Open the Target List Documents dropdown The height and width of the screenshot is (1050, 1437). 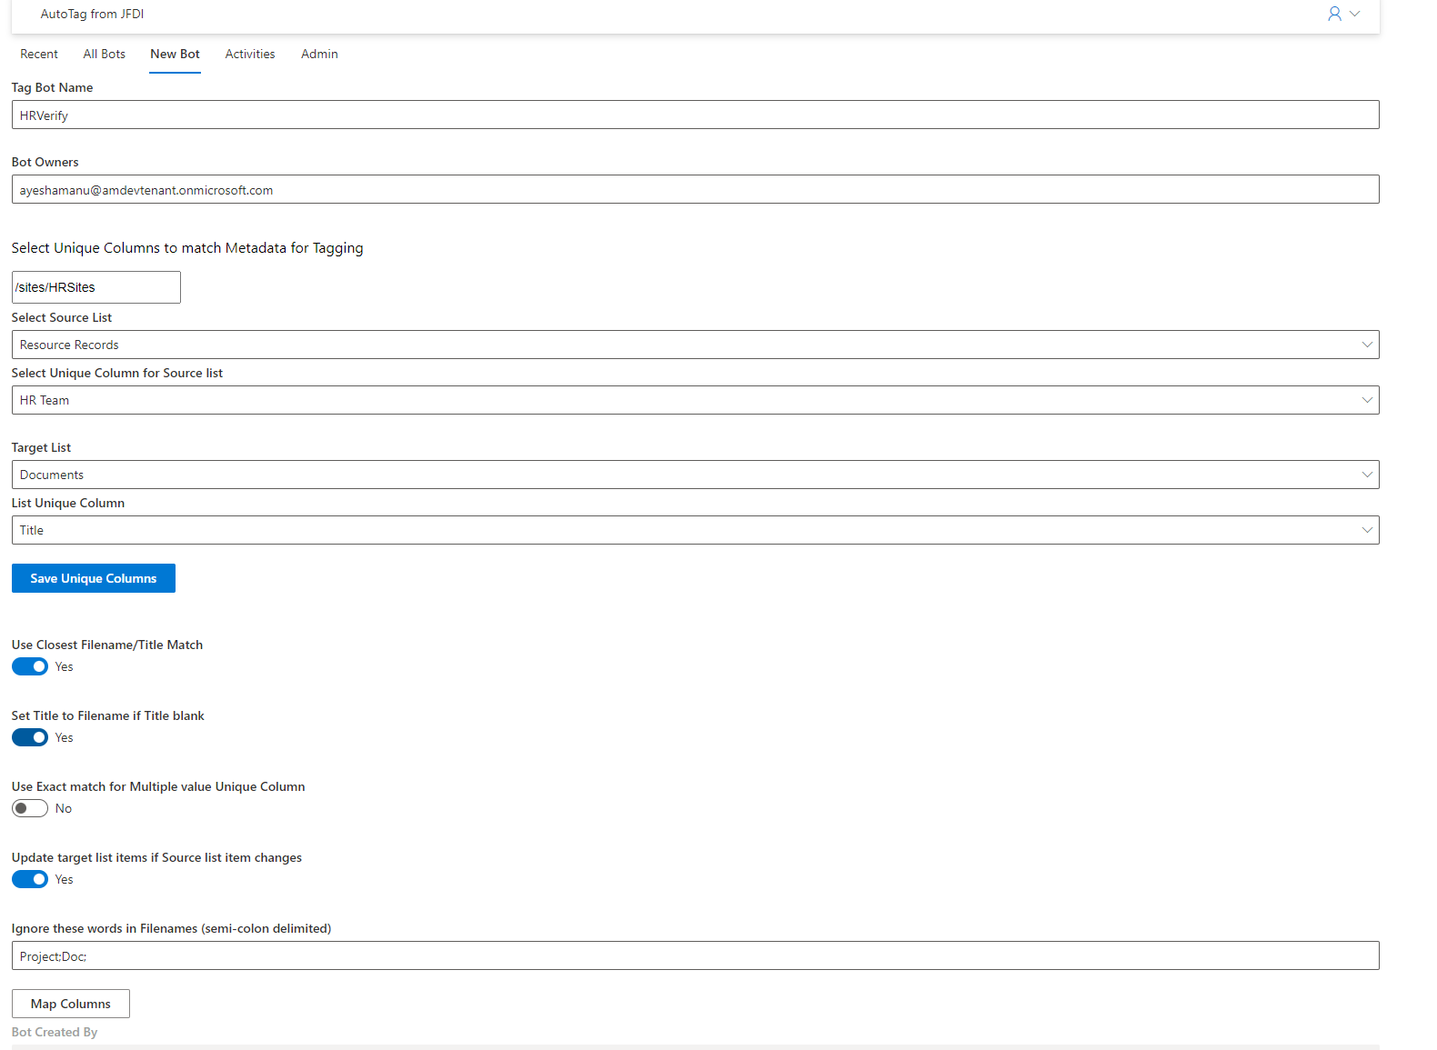pyautogui.click(x=696, y=475)
